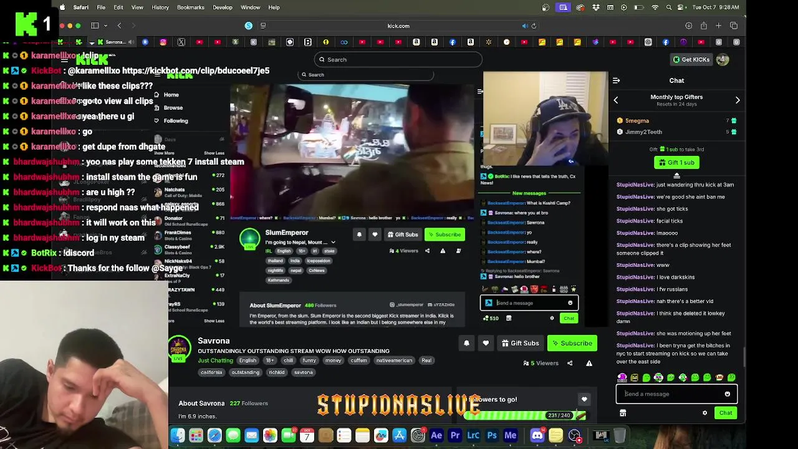This screenshot has height=449, width=798.
Task: Subscribe to Savrona channel
Action: click(572, 343)
